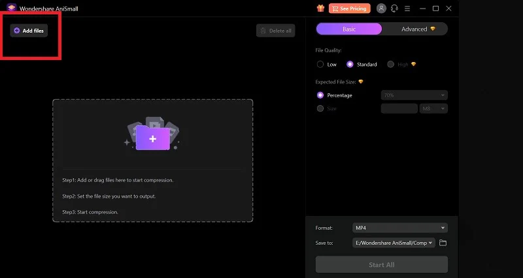Click the Step3 Start compression text
Viewport: 523px width, 278px height.
coord(90,212)
